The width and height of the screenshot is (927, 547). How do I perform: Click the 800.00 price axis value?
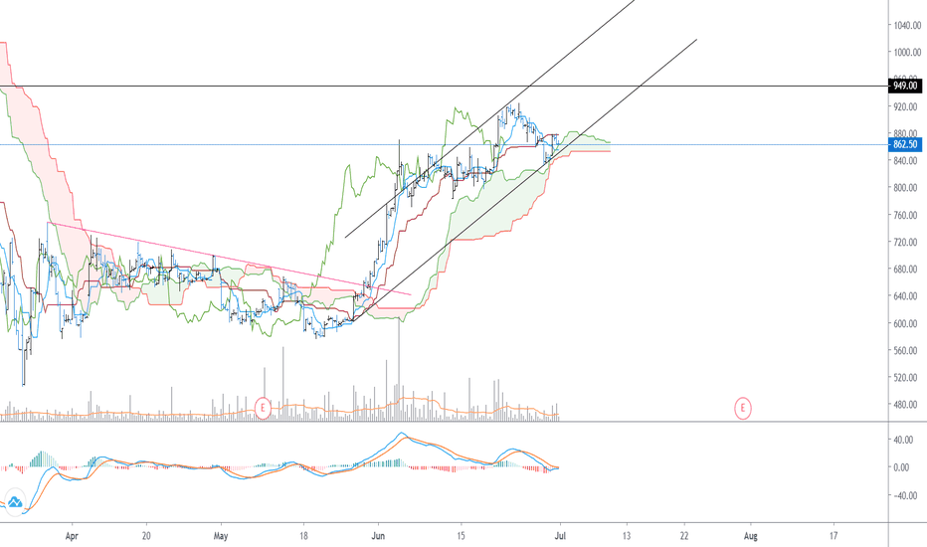click(x=907, y=187)
